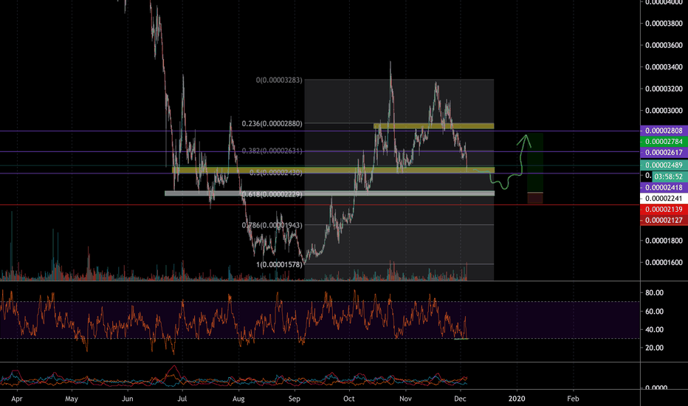
Task: Click the 0.00003400 price axis value
Action: click(664, 67)
